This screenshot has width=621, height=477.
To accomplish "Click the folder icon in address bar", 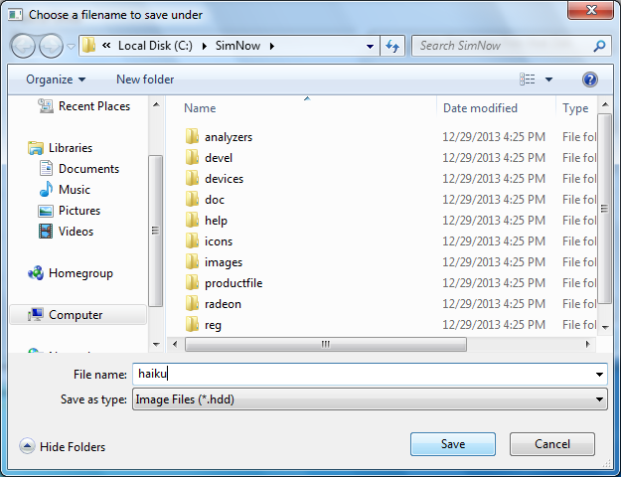I will click(x=88, y=46).
